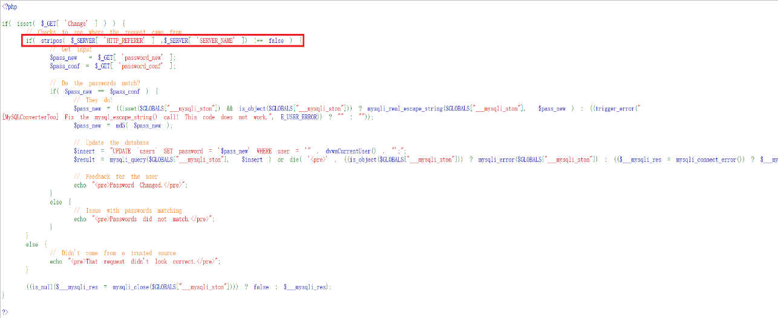Click line "if( $pass_new == $pass_conf ) {"

pos(104,91)
